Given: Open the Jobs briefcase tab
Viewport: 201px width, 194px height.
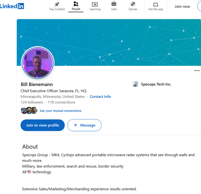Looking at the screenshot, I should tap(114, 6).
